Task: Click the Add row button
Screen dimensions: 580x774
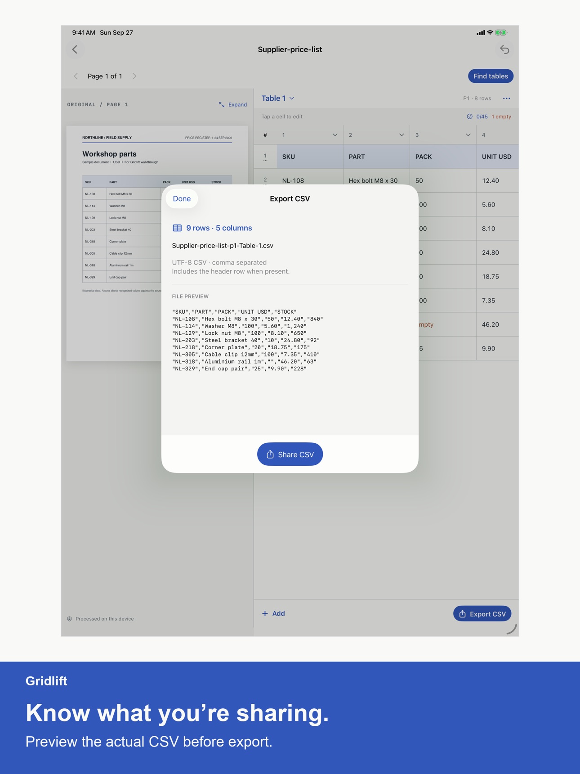Action: tap(273, 613)
